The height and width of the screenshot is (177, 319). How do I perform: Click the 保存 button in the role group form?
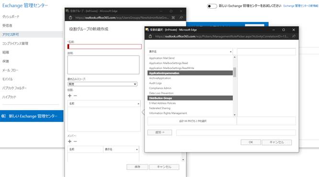pos(137,167)
